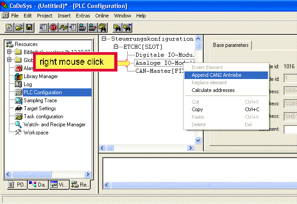This screenshot has height=204, width=297.
Task: Click the Comment input field
Action: click(290, 129)
